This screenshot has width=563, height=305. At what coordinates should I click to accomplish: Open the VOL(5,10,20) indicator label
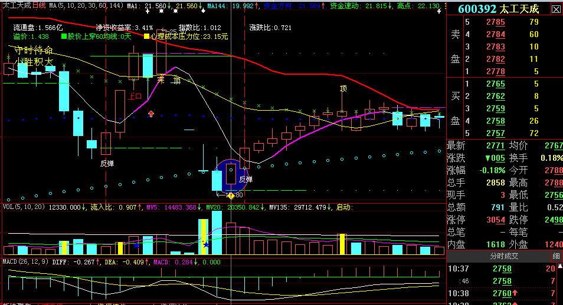(x=24, y=207)
